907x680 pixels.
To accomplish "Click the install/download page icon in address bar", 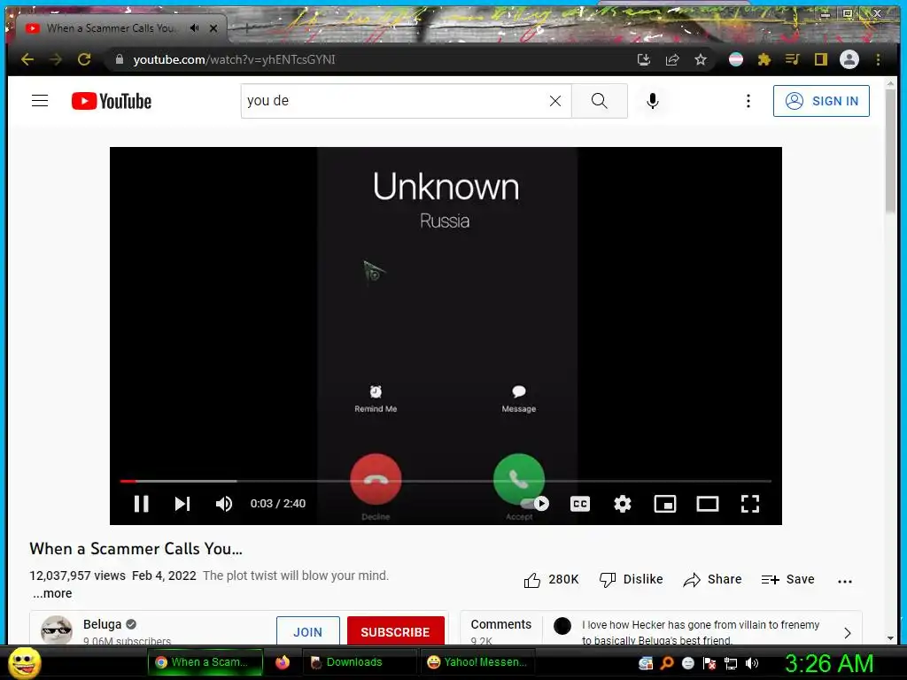I will click(x=644, y=59).
